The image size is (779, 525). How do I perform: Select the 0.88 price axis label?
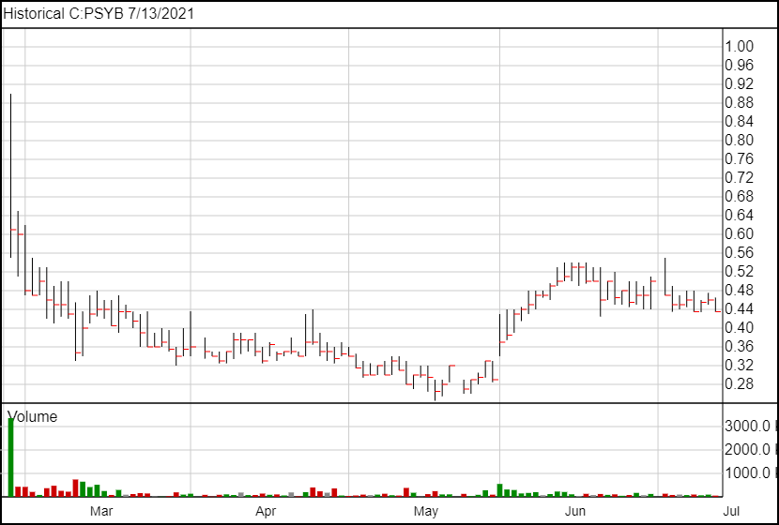[x=740, y=103]
